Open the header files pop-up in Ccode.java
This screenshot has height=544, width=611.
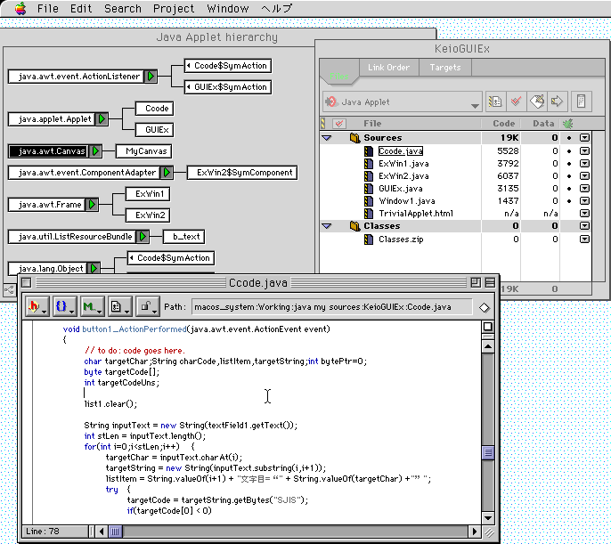(37, 307)
